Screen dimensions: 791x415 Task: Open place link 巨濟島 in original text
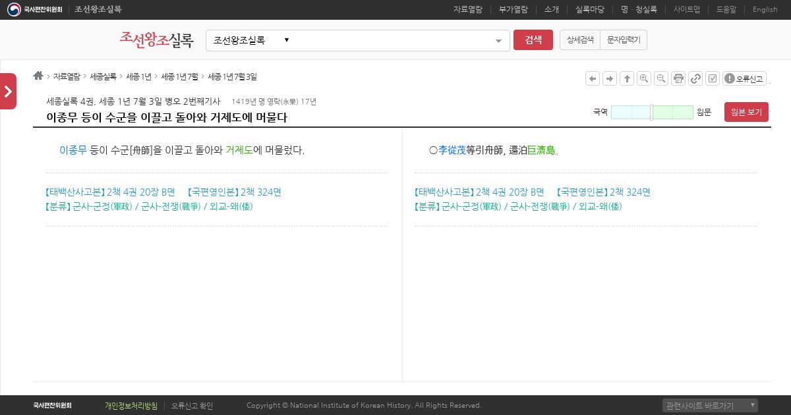pos(541,150)
